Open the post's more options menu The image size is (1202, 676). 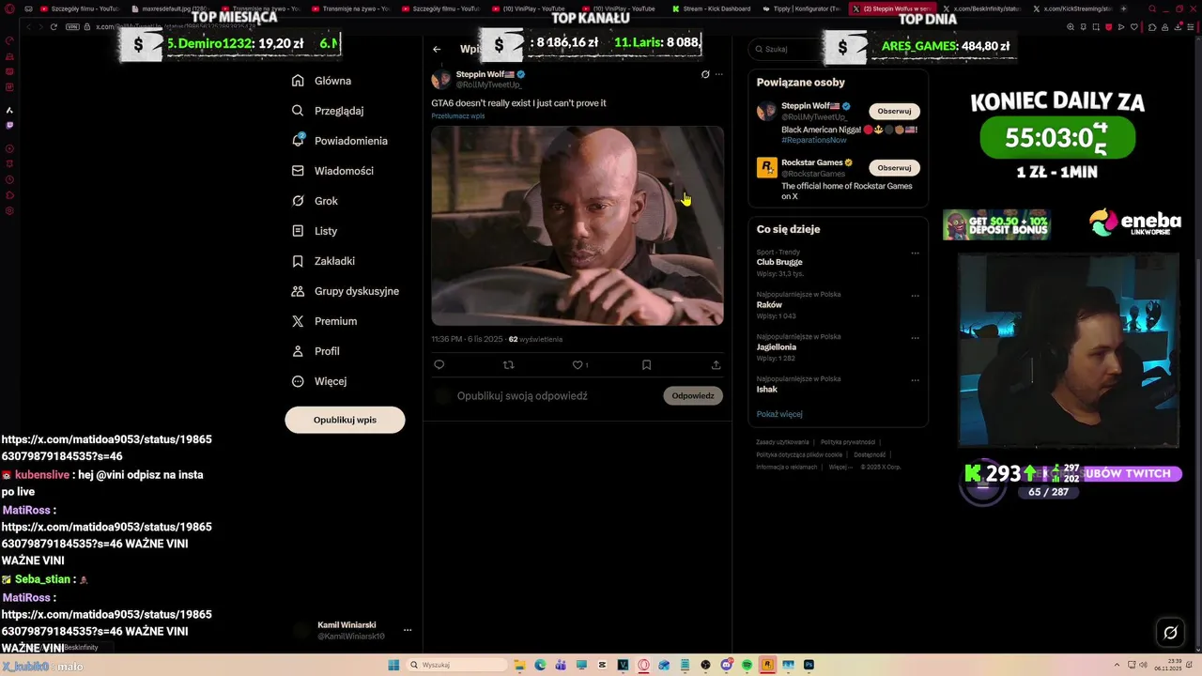click(x=719, y=74)
